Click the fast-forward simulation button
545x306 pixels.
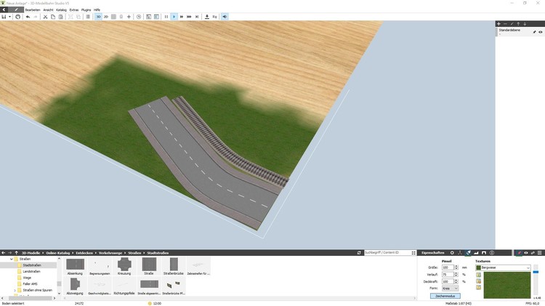182,17
